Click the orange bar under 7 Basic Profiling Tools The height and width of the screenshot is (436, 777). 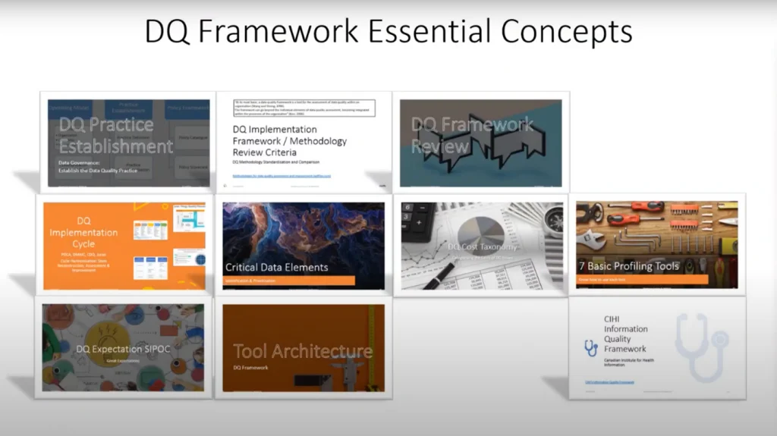642,280
